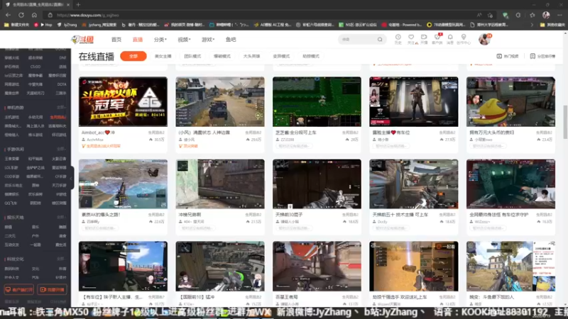Select the 直播 live tab
This screenshot has height=319, width=568.
137,40
